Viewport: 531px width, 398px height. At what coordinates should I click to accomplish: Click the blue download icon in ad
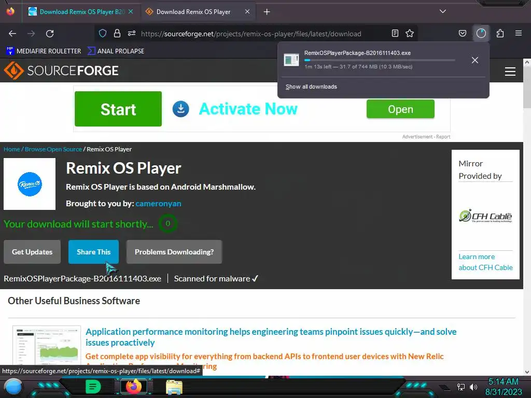pos(181,109)
